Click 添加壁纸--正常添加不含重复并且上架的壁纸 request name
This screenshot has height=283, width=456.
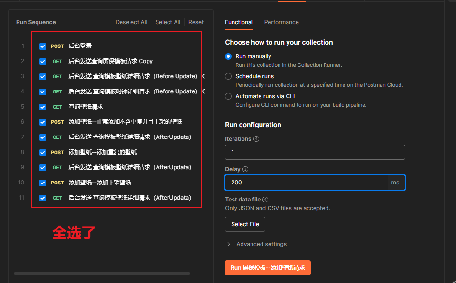[125, 122]
